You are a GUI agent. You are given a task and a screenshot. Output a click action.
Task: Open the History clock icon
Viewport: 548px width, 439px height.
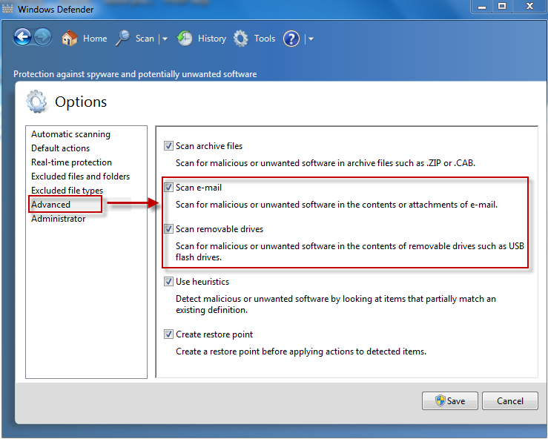tap(185, 38)
